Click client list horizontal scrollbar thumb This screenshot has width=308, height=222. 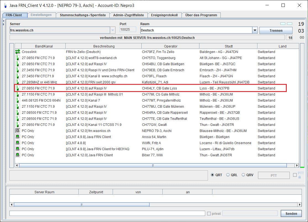click(153, 165)
